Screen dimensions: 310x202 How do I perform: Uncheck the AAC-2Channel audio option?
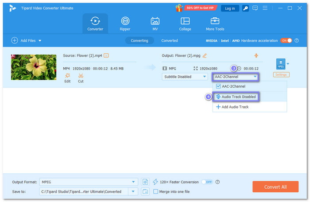(218, 86)
